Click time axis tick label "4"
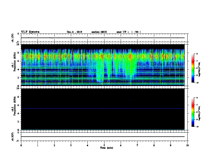Screen dimensions: 211x163 click(88, 145)
